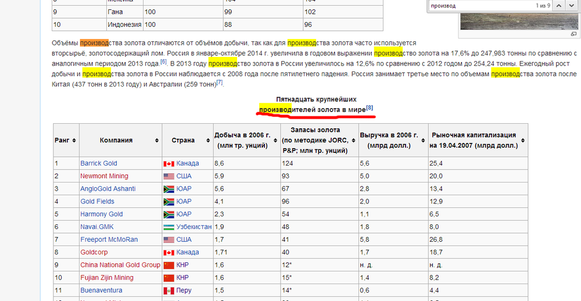581x301 pixels.
Task: Follow КНР link in Fujian Zijin row
Action: click(x=182, y=278)
